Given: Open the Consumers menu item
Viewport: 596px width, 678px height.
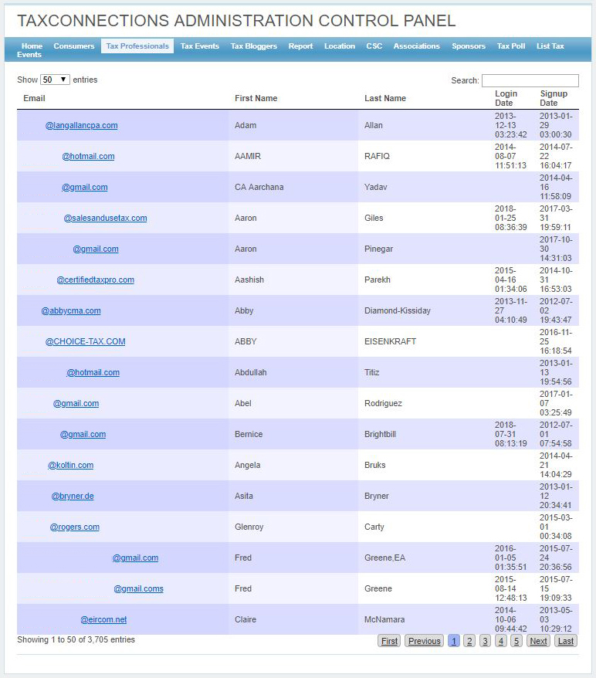Looking at the screenshot, I should tap(74, 46).
